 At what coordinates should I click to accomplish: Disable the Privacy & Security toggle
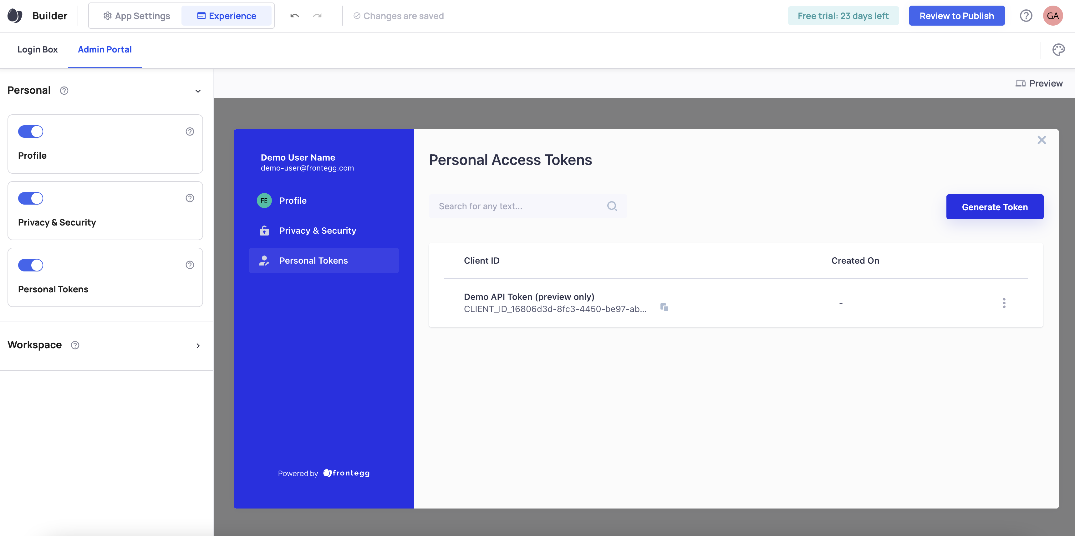click(x=30, y=198)
